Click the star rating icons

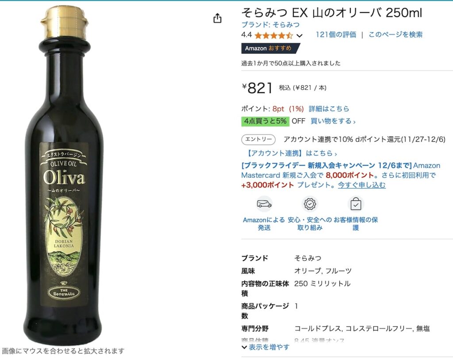(273, 35)
